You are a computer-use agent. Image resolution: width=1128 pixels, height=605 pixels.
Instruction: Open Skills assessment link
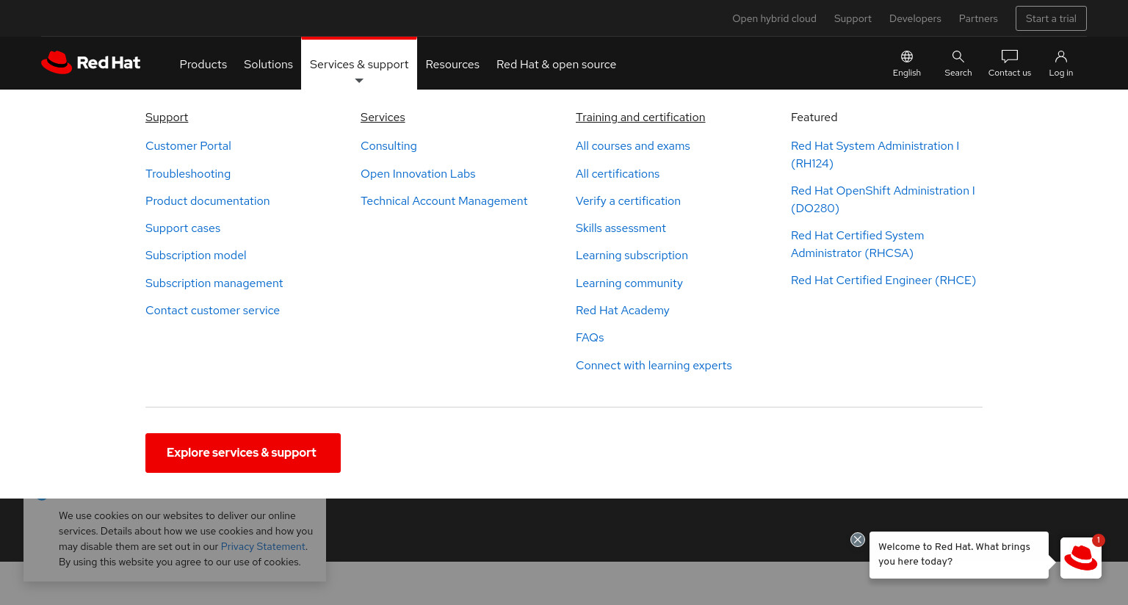(x=621, y=228)
